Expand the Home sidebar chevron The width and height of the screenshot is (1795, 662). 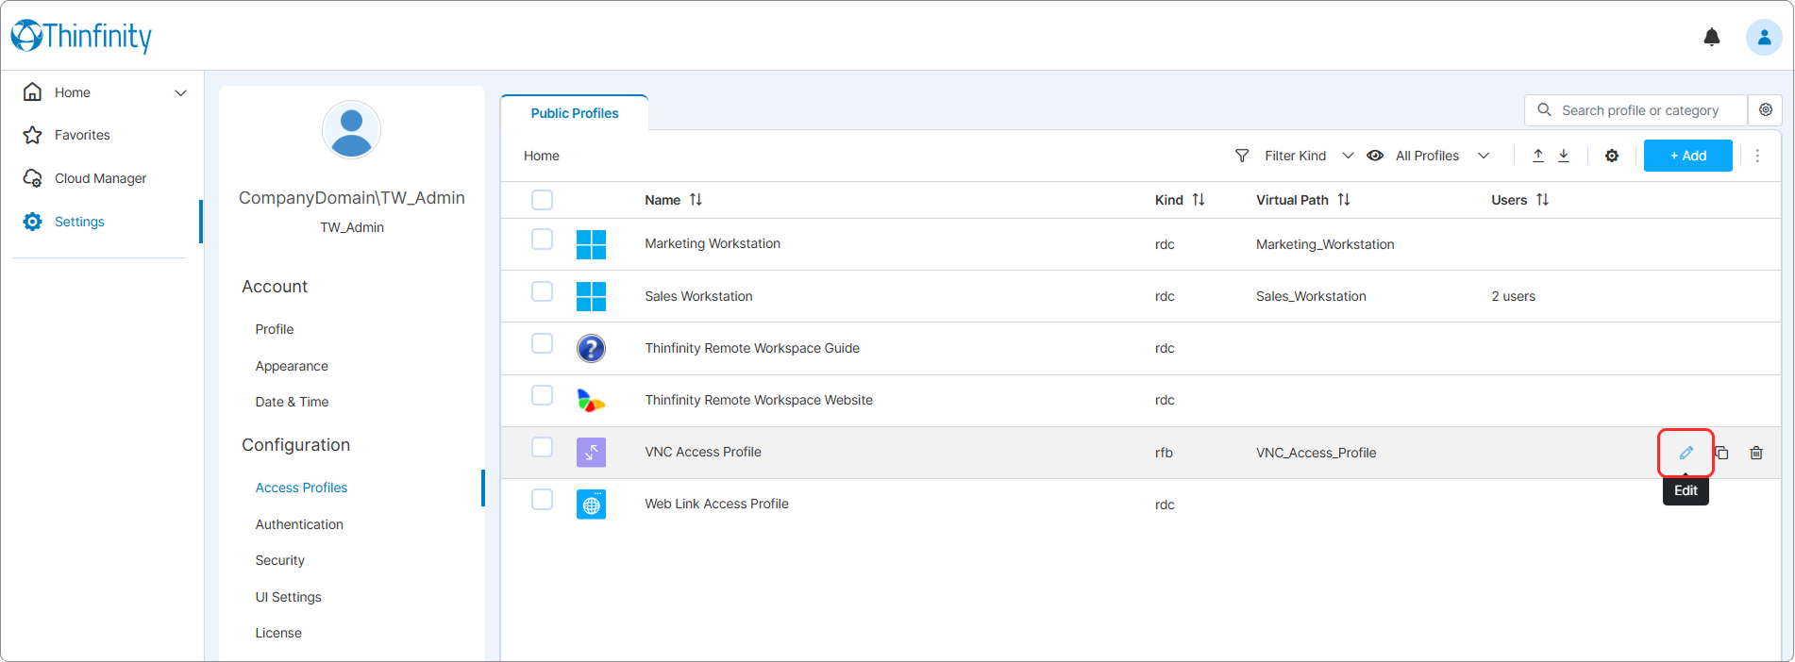tap(180, 92)
